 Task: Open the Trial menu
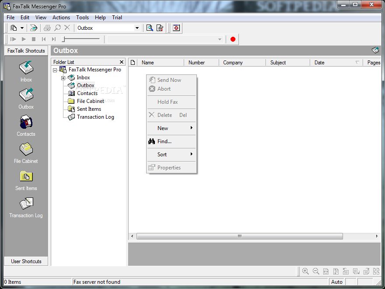click(x=117, y=18)
